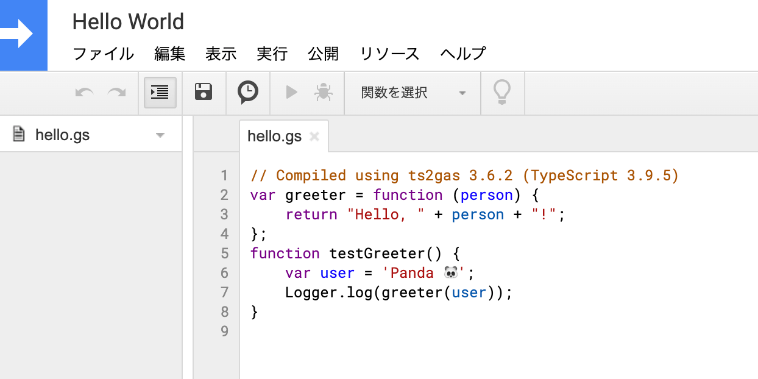Open the ファイル menu
The width and height of the screenshot is (758, 379).
[x=103, y=54]
